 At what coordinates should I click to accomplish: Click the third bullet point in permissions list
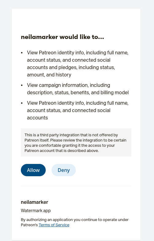(22, 103)
